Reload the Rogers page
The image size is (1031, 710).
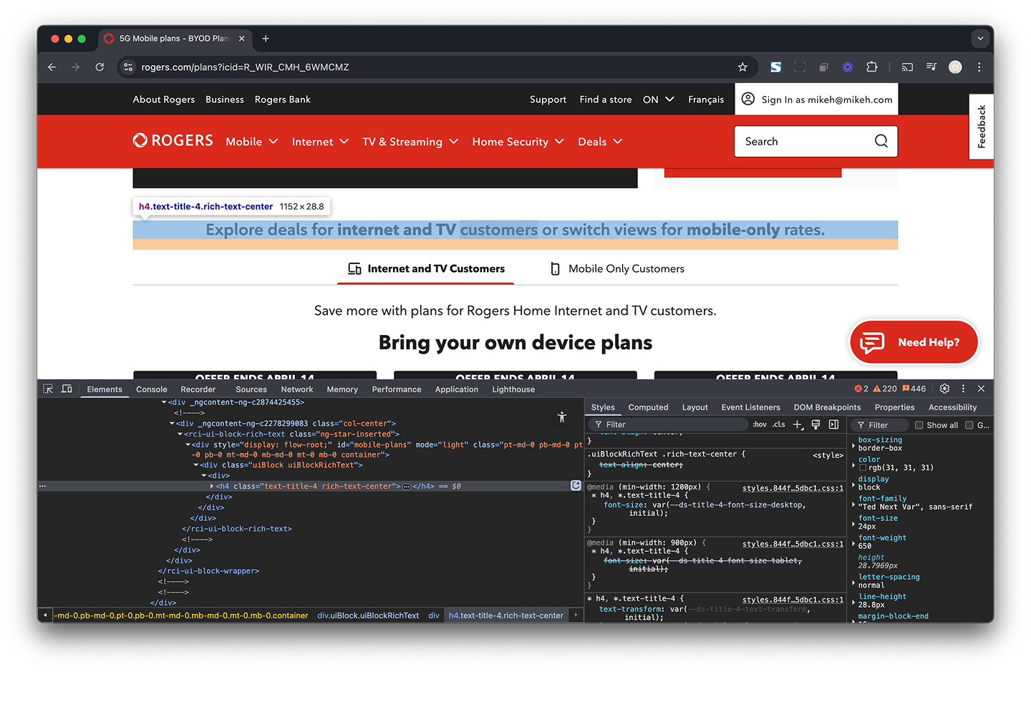point(100,67)
